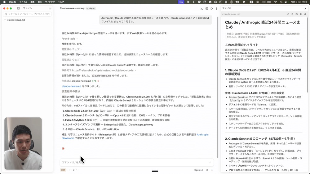The image size is (310, 174).
Task: Click the screen record icon in menu bar
Action: [x=231, y=2]
